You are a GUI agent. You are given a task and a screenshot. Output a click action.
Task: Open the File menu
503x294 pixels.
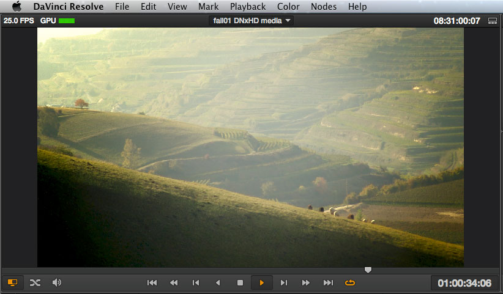click(122, 6)
